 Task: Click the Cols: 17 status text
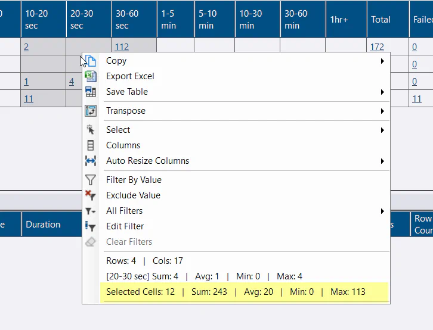(x=168, y=261)
